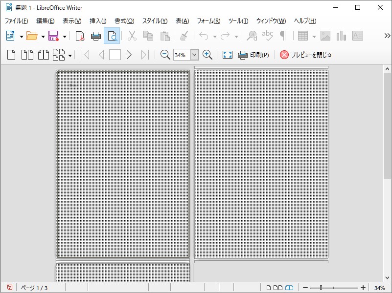Select book view in status bar

(x=289, y=288)
